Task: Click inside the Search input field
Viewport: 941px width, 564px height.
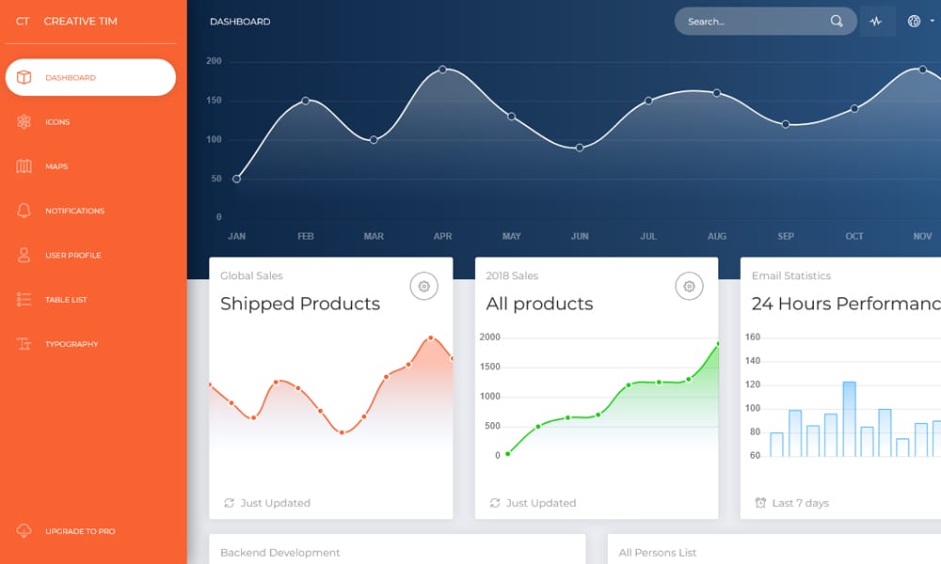Action: tap(753, 20)
